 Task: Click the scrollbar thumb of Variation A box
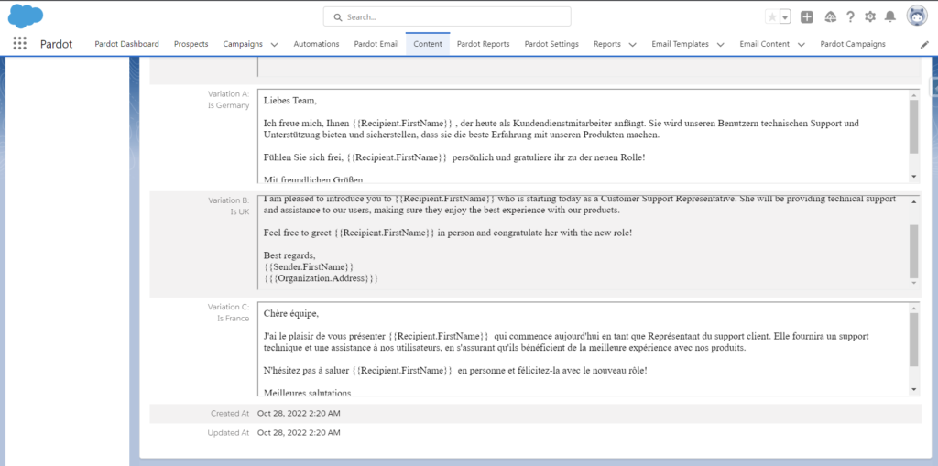[913, 126]
